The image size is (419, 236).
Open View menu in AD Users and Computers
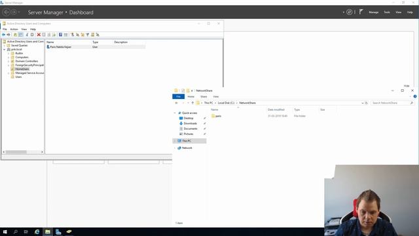[24, 29]
